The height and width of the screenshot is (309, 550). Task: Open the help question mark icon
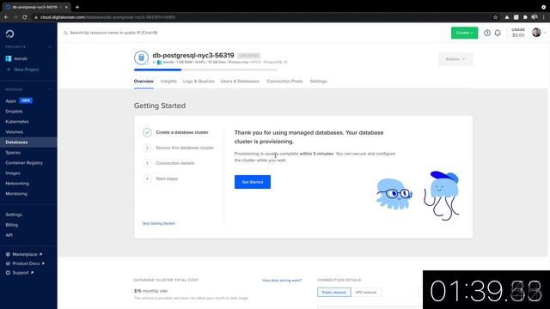pyautogui.click(x=487, y=33)
